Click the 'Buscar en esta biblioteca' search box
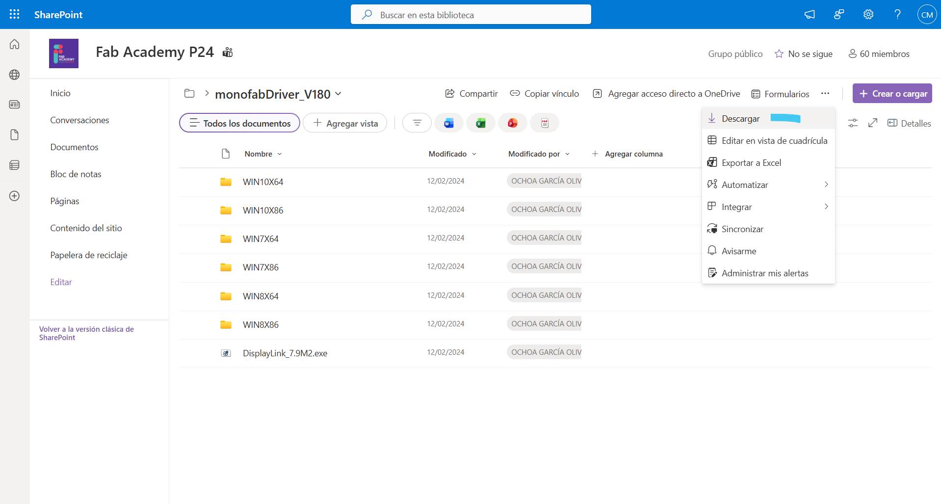Viewport: 941px width, 504px height. click(470, 14)
